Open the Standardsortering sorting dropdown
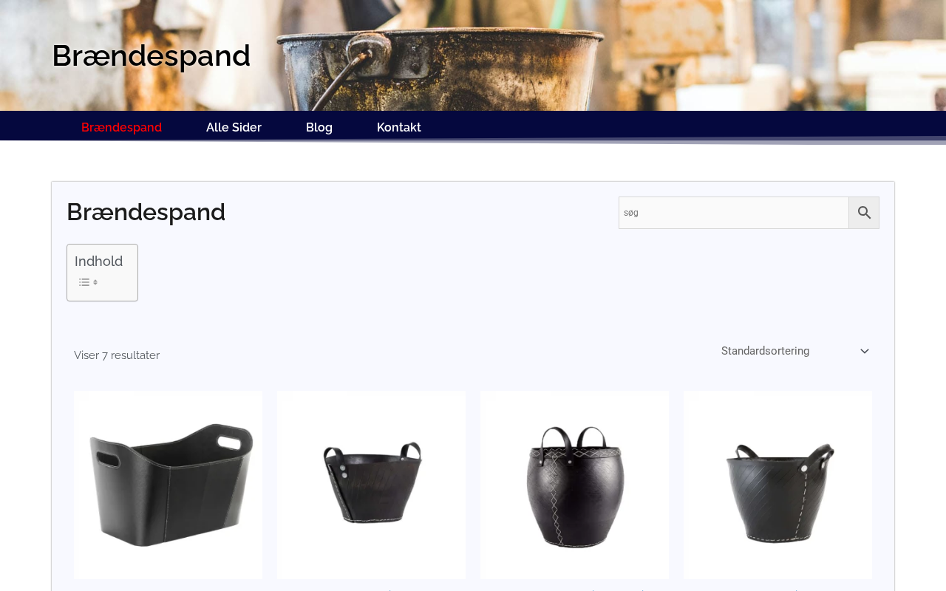946x591 pixels. (794, 351)
